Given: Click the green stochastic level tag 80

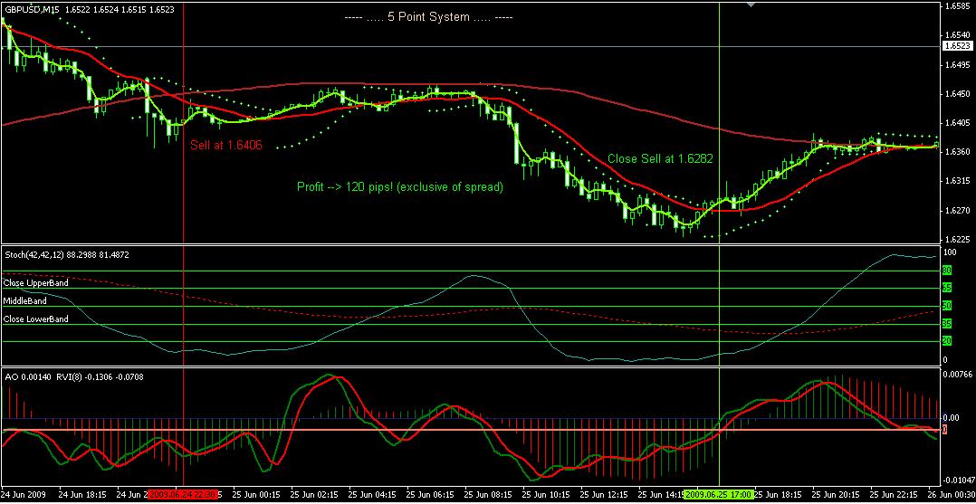Looking at the screenshot, I should (x=947, y=271).
